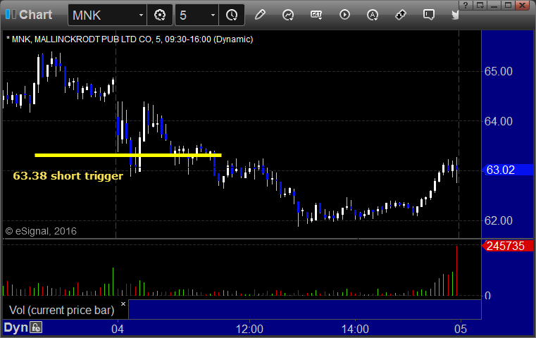The width and height of the screenshot is (536, 338).
Task: Share chart via Twitter bird icon
Action: (455, 15)
